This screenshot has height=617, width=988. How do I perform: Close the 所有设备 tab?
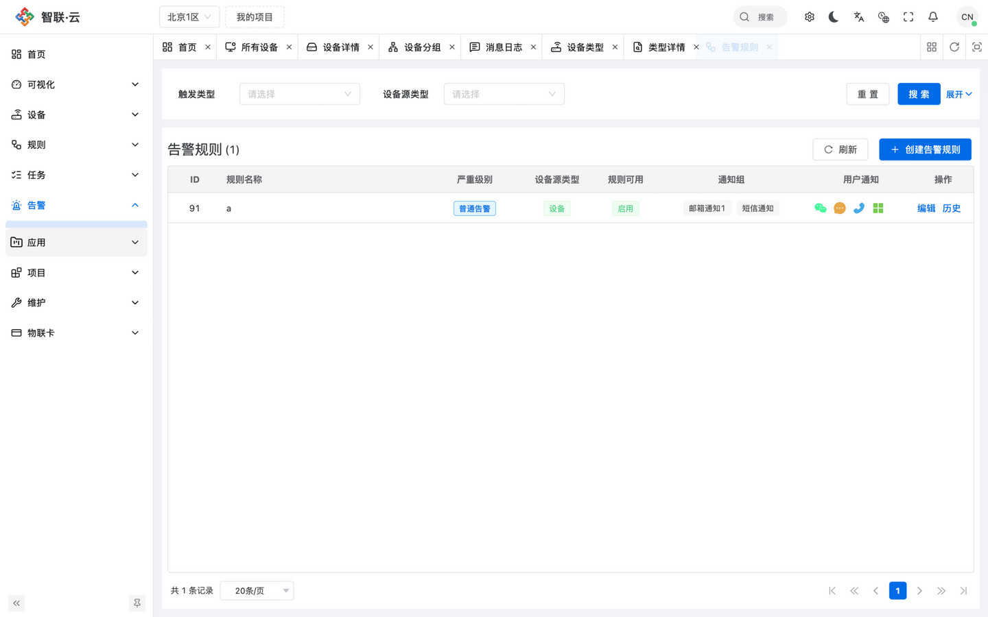tap(289, 47)
